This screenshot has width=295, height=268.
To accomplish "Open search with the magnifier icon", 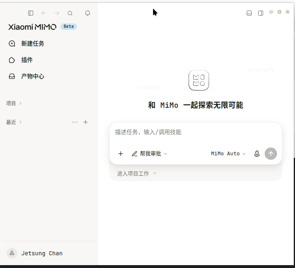I will click(x=70, y=13).
